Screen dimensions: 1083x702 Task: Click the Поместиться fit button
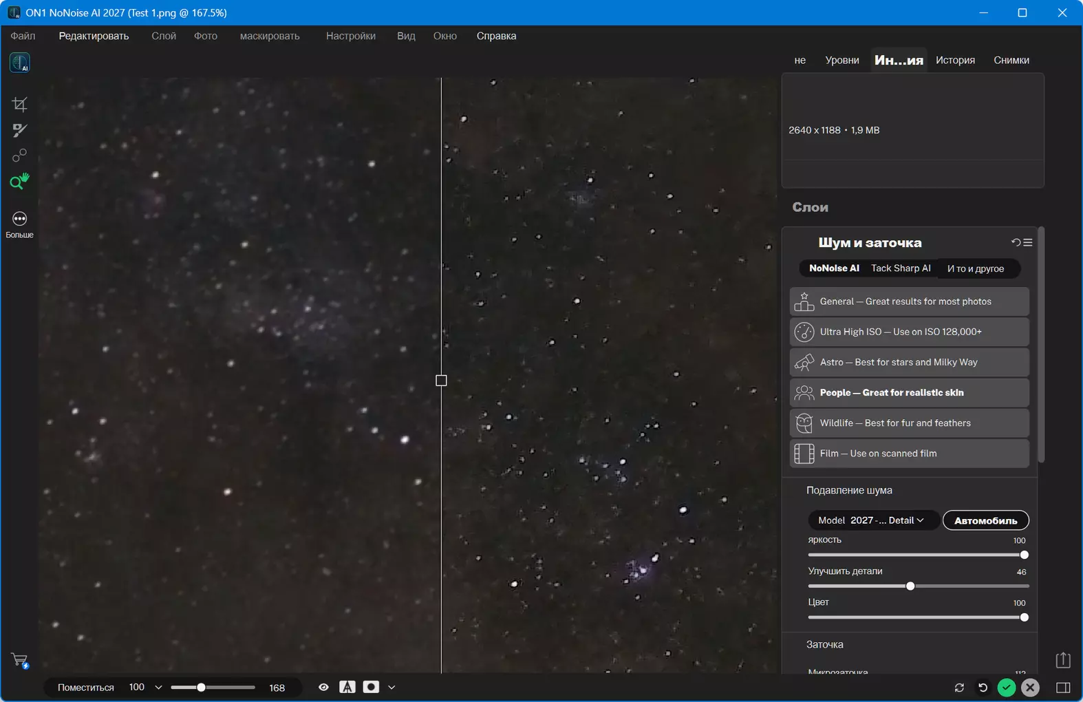coord(86,688)
